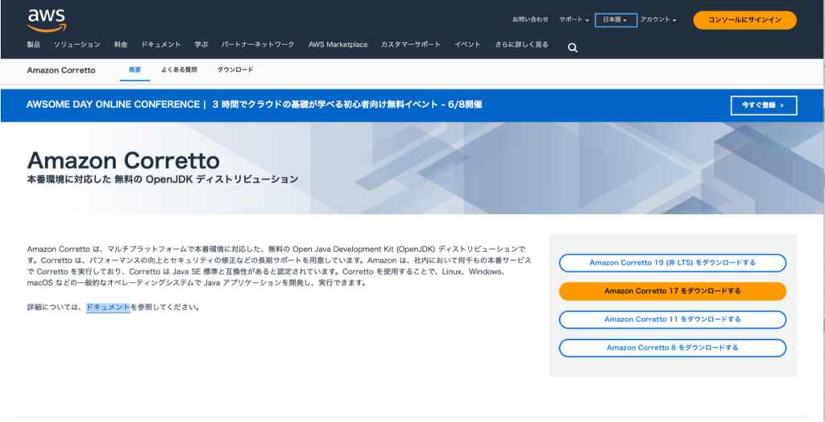Expand the サポート dropdown
The width and height of the screenshot is (825, 422).
[x=574, y=19]
